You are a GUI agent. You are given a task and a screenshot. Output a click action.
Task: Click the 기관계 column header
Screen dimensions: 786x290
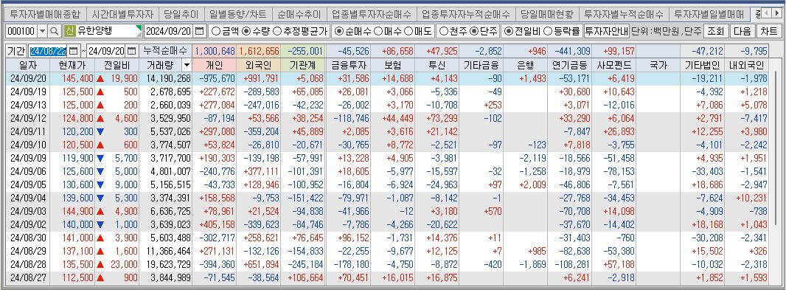(x=303, y=65)
